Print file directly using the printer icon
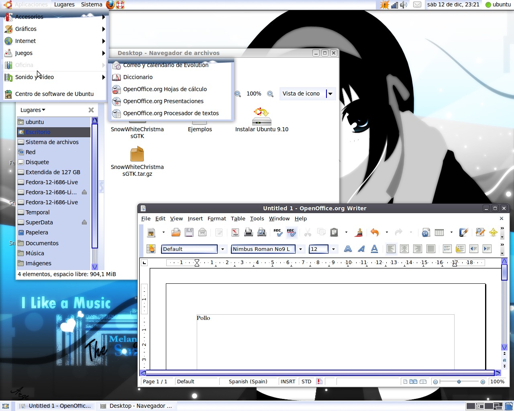514x411 pixels. click(249, 232)
